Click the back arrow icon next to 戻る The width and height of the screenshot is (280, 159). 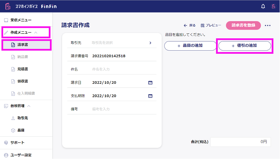tap(185, 25)
